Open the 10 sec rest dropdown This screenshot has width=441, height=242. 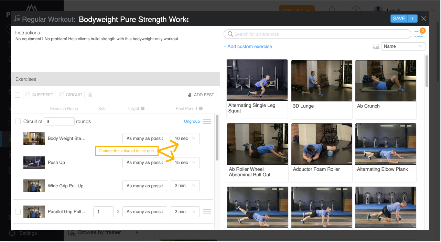185,139
